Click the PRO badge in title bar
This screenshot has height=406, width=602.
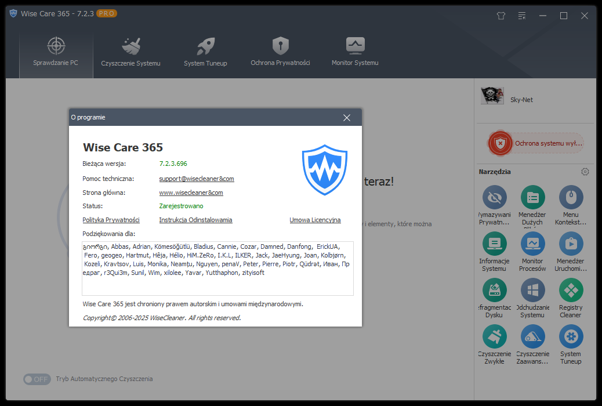coord(106,13)
